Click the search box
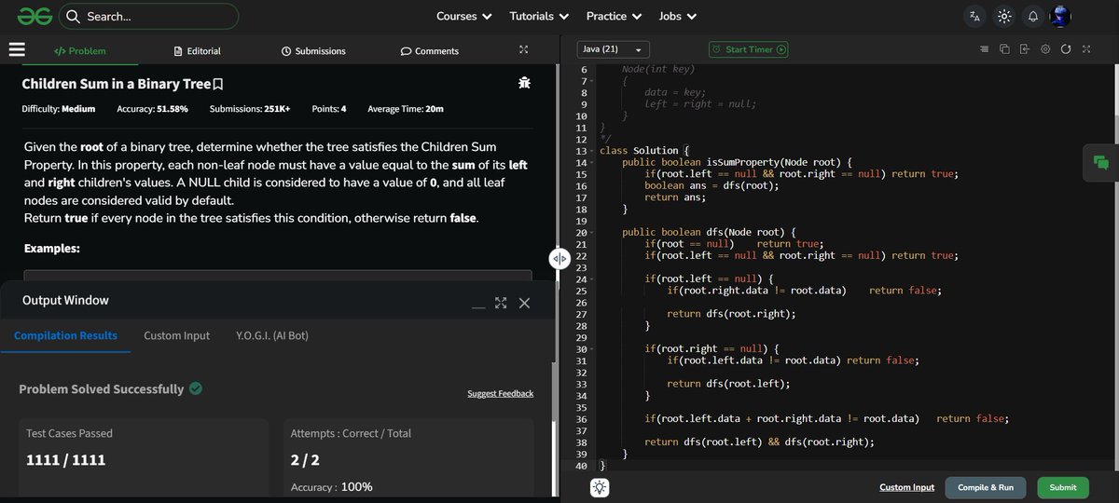 point(148,16)
